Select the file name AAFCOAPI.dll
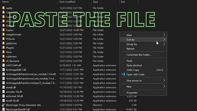 [x=14, y=65]
